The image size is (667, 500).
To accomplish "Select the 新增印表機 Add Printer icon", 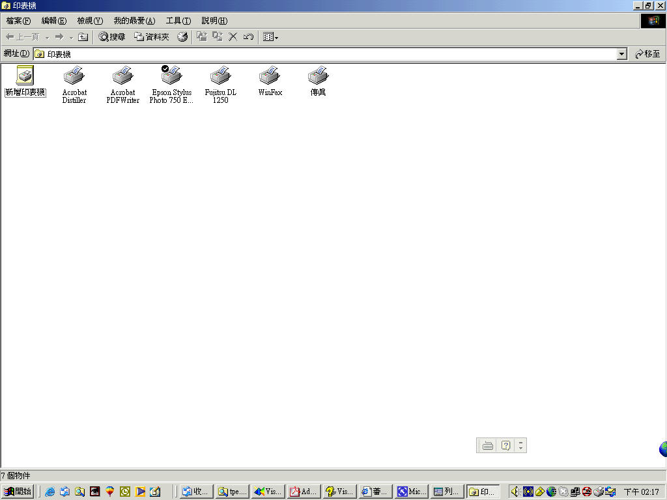I will pos(25,81).
